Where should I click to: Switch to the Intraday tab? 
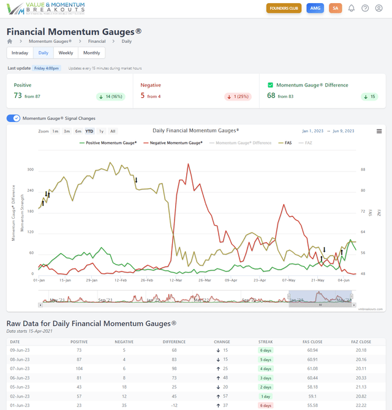pyautogui.click(x=20, y=53)
